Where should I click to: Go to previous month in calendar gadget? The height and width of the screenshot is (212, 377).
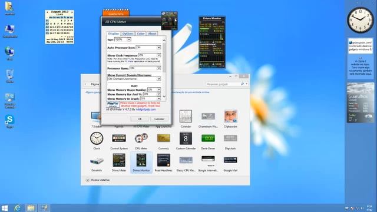47,12
